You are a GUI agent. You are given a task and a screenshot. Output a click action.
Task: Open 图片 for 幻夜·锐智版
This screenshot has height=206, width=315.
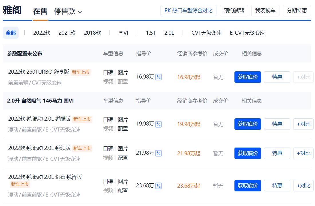click(x=123, y=181)
